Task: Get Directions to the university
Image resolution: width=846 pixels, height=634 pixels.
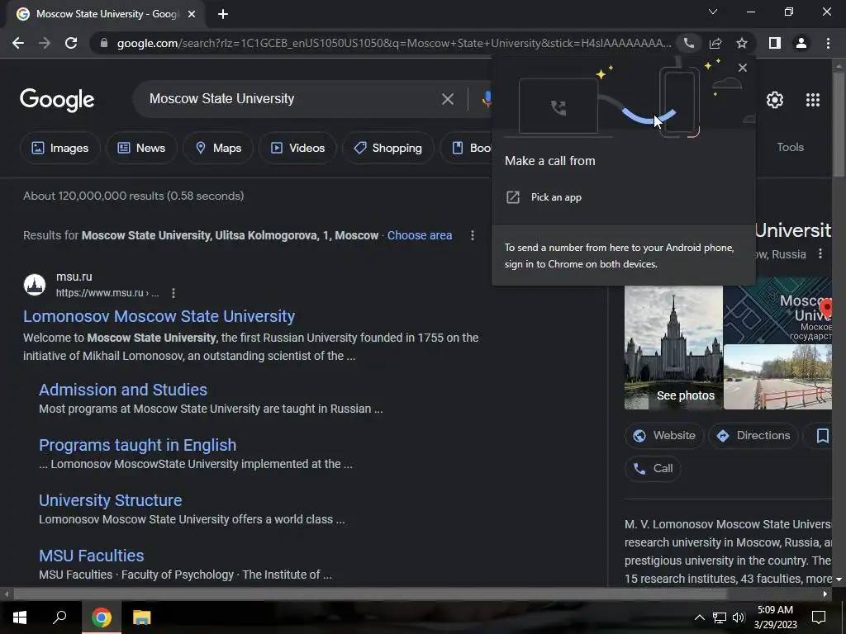Action: (753, 436)
